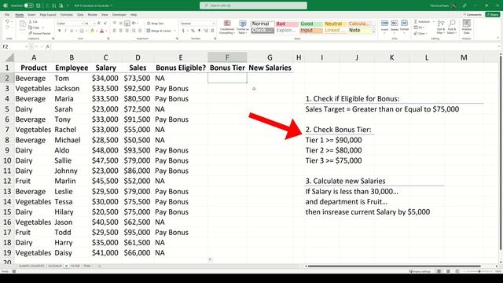The height and width of the screenshot is (283, 503).
Task: Apply the red Font Color
Action: 101,31
